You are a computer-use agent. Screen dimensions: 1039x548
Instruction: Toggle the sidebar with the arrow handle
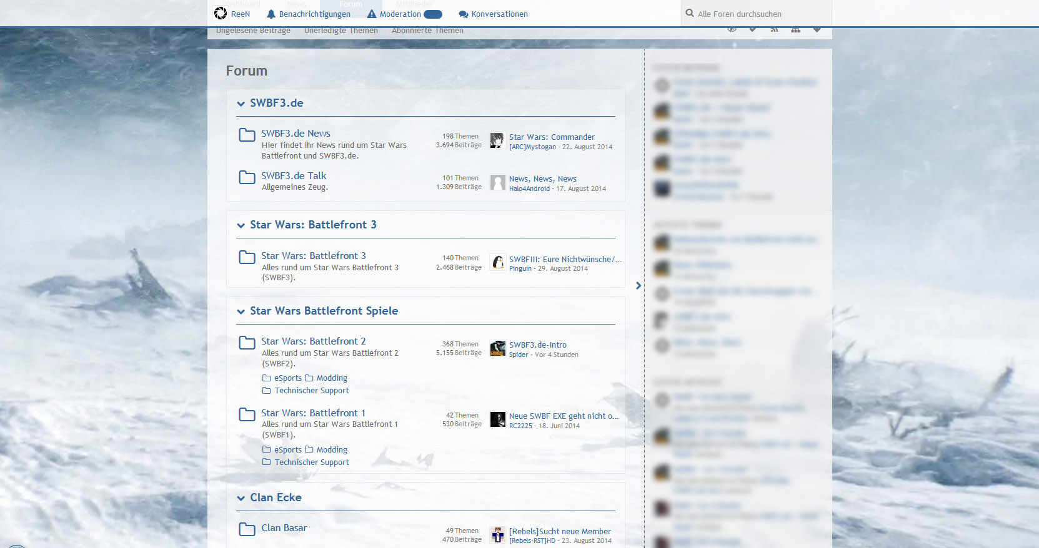(638, 285)
